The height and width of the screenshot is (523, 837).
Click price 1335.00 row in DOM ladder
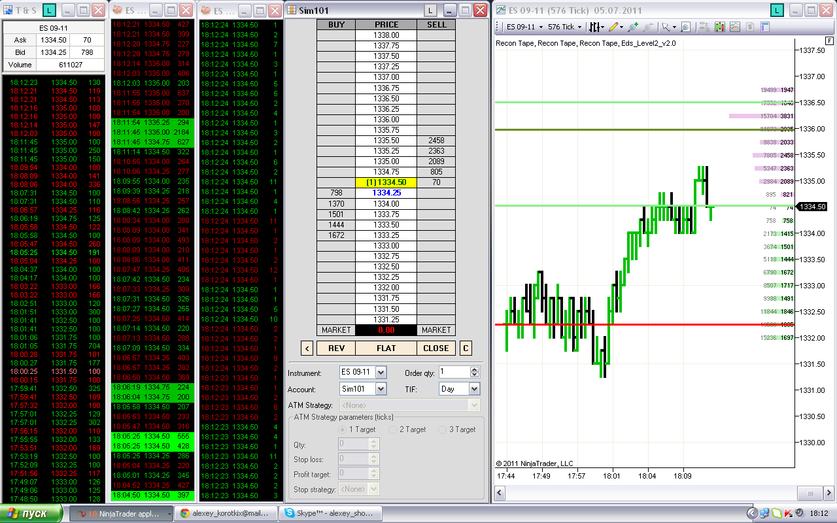point(386,161)
